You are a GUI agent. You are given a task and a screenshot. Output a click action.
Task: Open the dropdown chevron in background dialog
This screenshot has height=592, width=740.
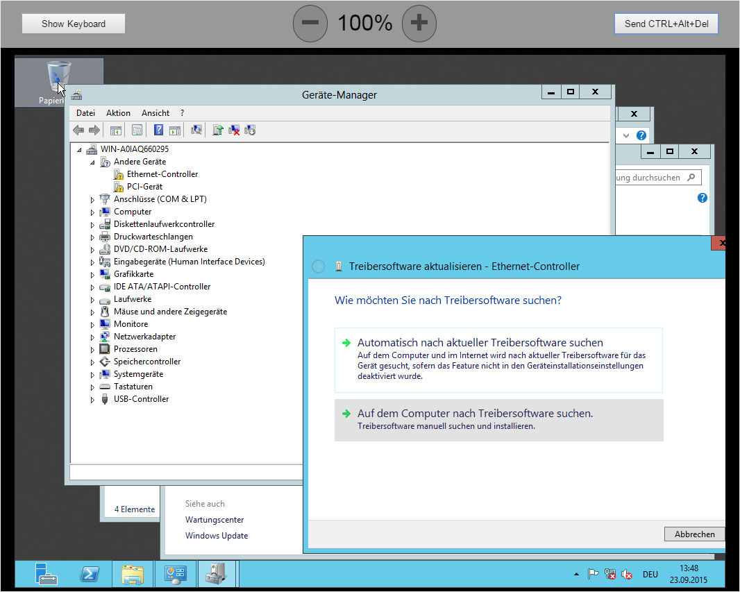coord(626,135)
